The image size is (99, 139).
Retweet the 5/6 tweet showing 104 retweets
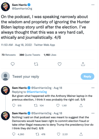pyautogui.click(x=36, y=105)
